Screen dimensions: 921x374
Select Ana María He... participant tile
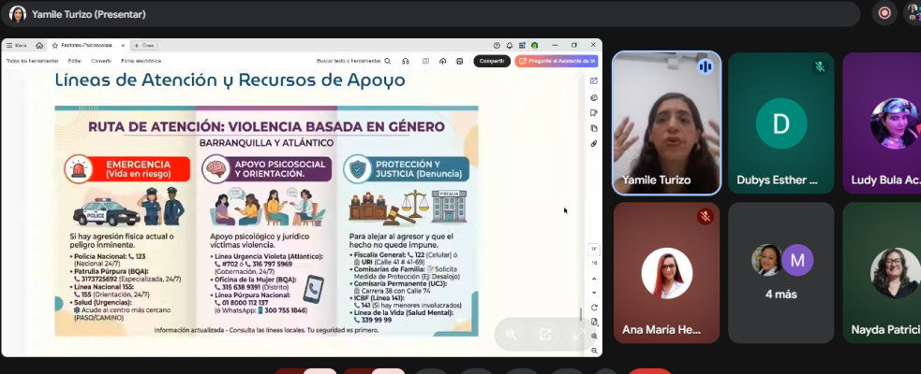point(667,273)
